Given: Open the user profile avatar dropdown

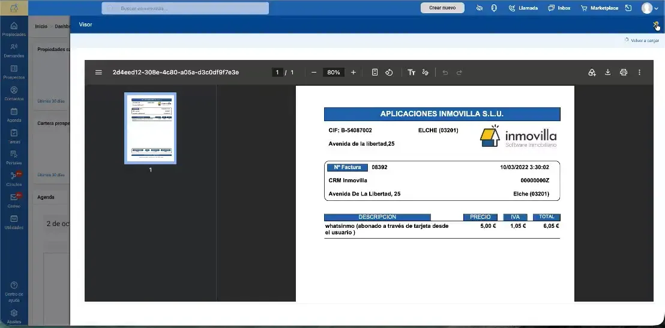Looking at the screenshot, I should pyautogui.click(x=650, y=8).
